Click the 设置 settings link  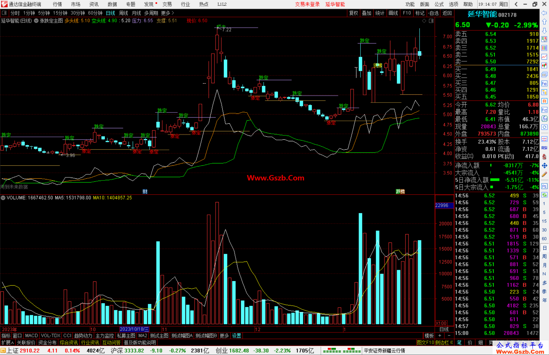[x=236, y=336]
